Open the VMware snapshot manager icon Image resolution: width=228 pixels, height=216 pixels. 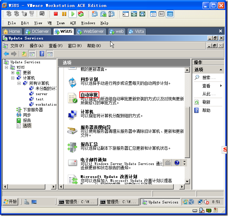(112, 14)
